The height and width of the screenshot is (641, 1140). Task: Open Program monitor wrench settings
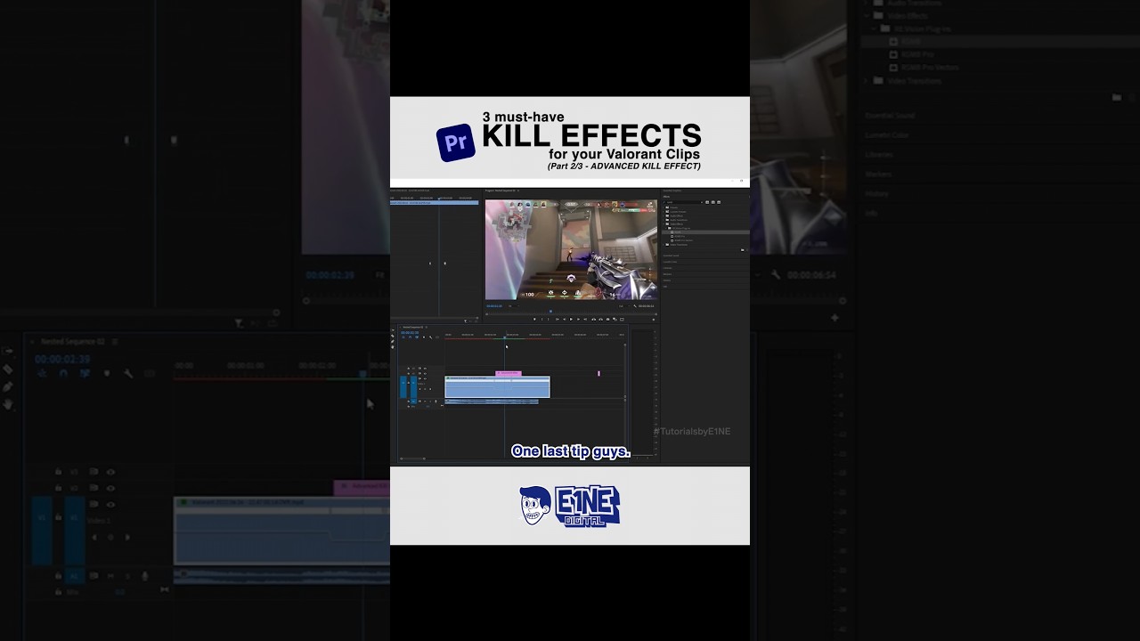pos(635,306)
